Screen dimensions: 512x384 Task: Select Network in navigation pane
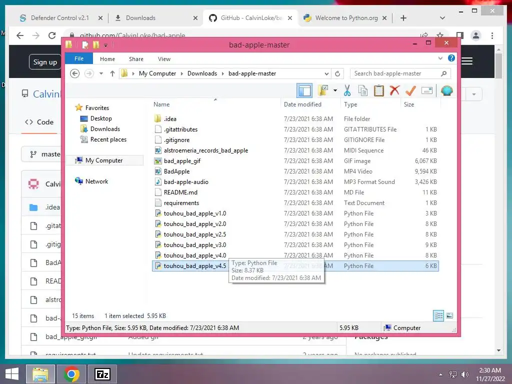coord(96,181)
